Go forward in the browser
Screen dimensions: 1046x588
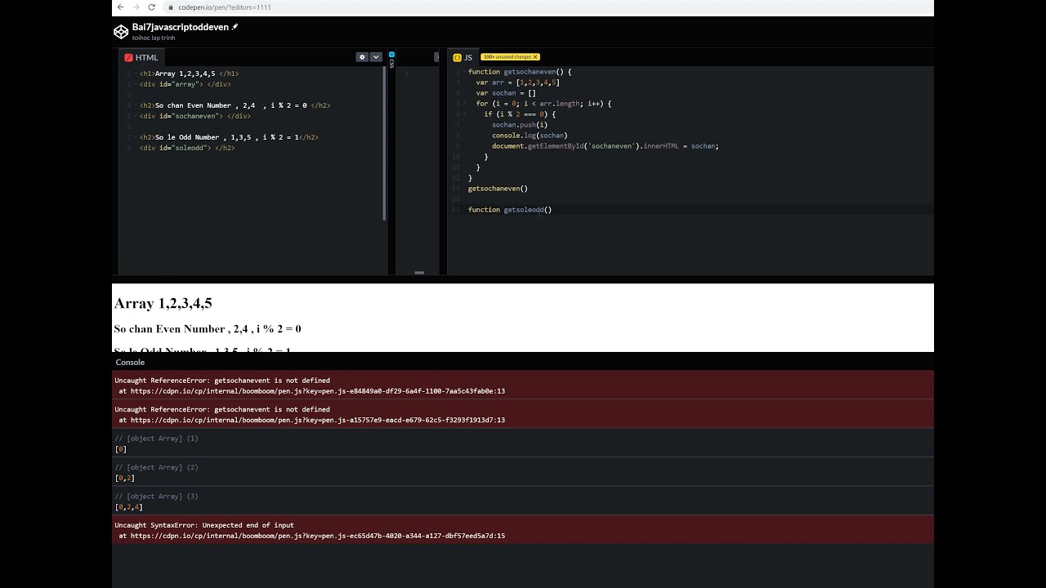[136, 7]
